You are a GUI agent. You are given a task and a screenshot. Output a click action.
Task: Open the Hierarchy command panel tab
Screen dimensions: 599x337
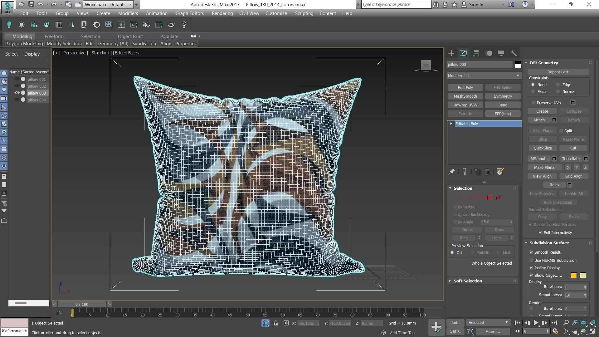point(476,53)
